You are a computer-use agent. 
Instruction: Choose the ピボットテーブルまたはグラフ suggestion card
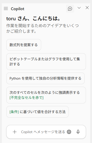tap(46, 62)
